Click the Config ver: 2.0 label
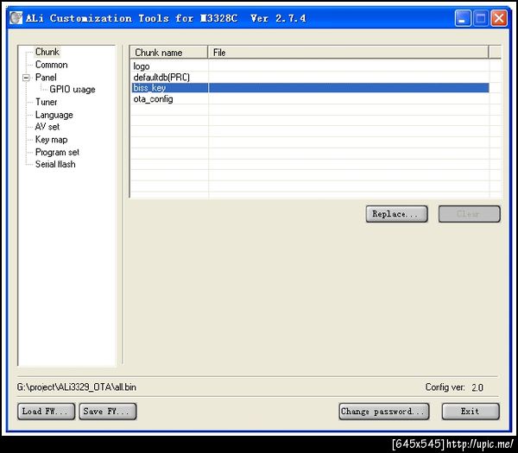Screen dimensions: 518x453 454,387
